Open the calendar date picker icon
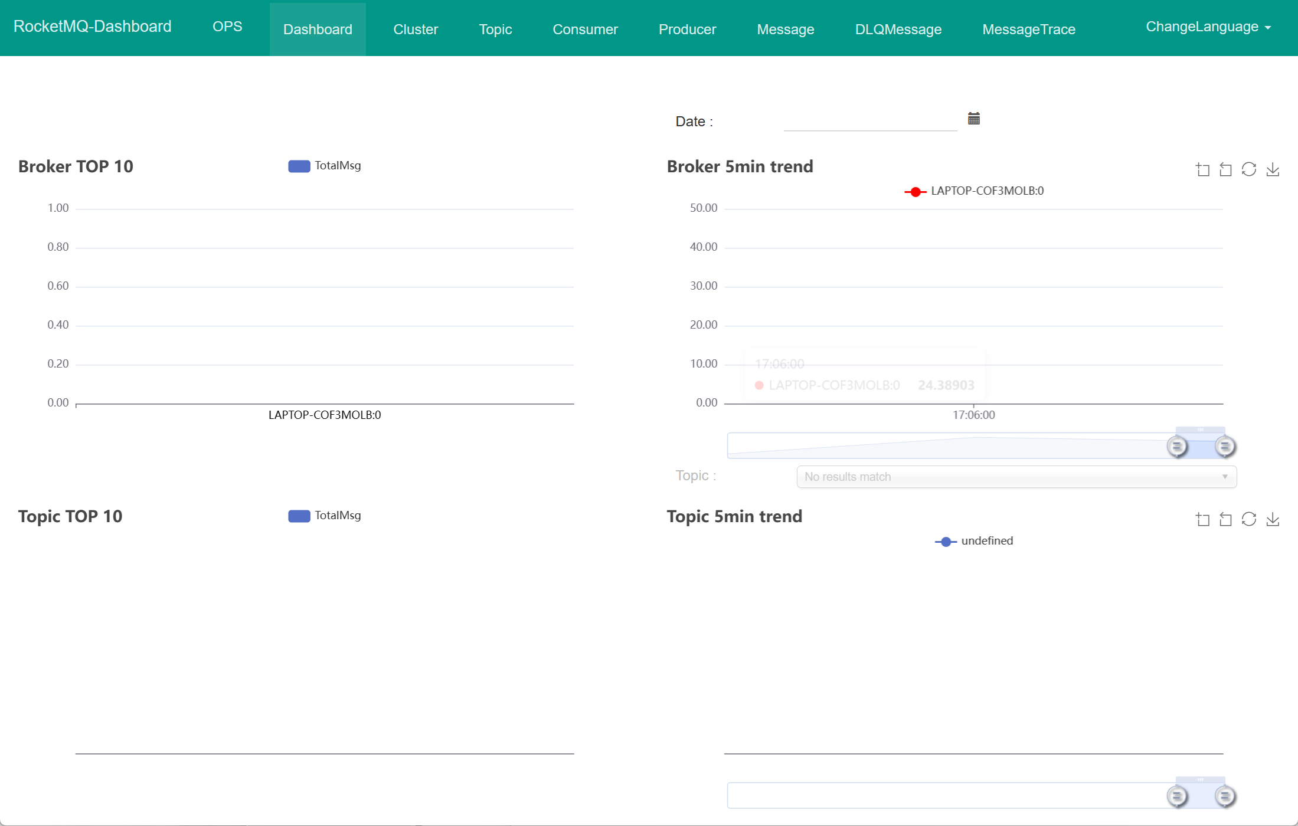Image resolution: width=1298 pixels, height=826 pixels. [973, 119]
